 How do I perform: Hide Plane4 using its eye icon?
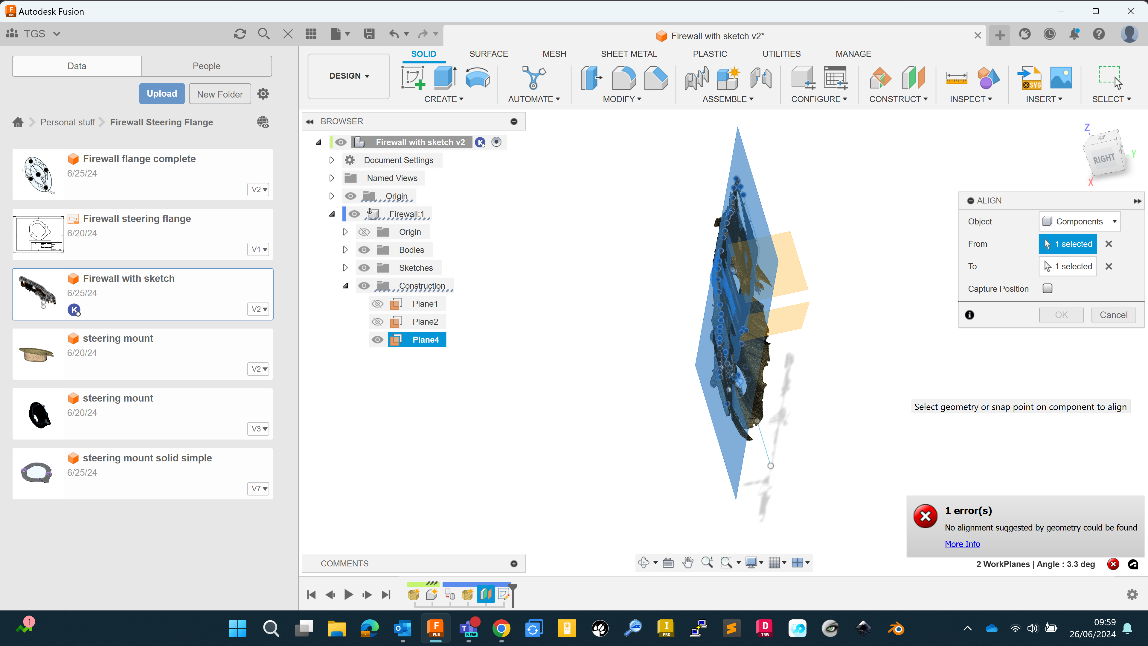point(377,340)
